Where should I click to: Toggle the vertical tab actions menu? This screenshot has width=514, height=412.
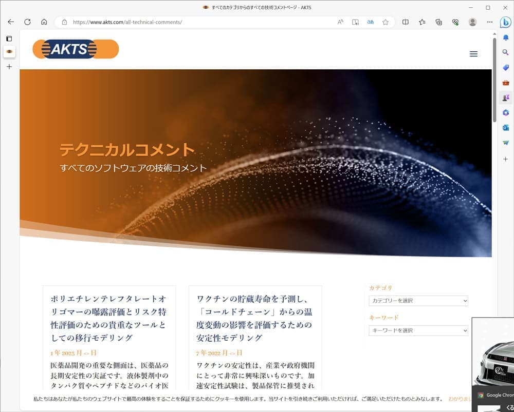click(x=9, y=38)
